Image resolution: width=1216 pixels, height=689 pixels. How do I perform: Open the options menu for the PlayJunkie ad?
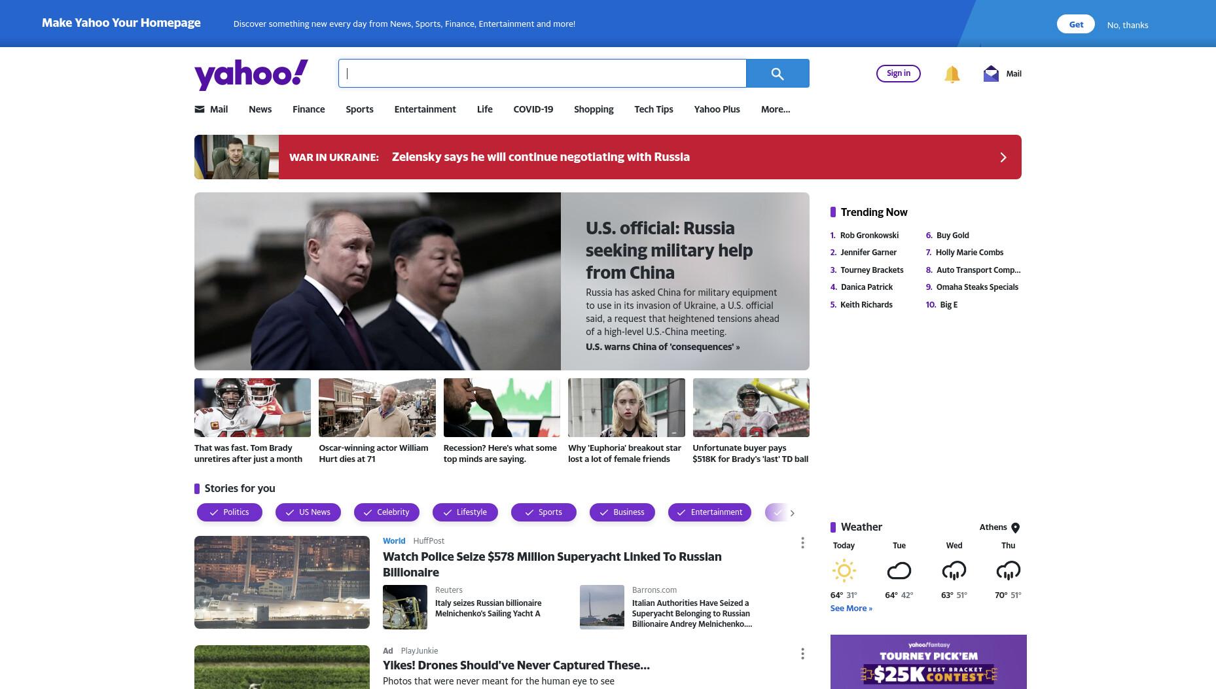coord(802,654)
